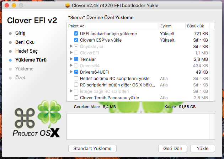Click the Standart Yükleme button
Image resolution: width=224 pixels, height=159 pixels.
(x=92, y=149)
